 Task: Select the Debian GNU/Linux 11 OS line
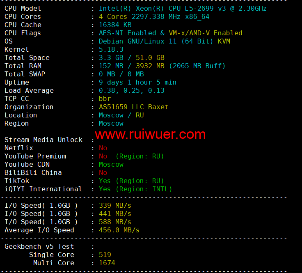click(165, 41)
